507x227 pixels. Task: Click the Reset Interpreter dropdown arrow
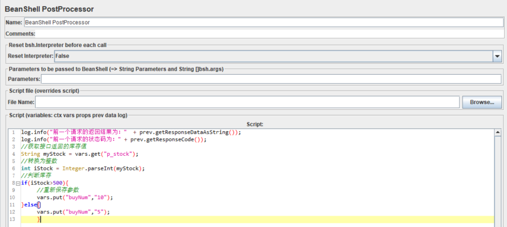[x=497, y=56]
